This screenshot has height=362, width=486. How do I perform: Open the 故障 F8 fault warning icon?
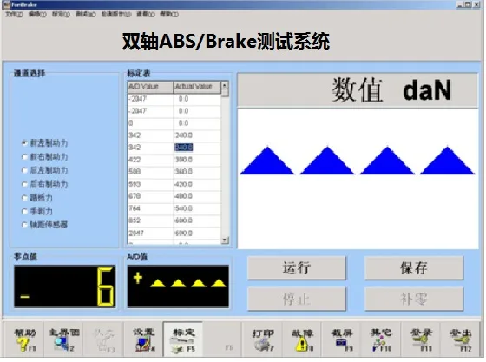303,340
